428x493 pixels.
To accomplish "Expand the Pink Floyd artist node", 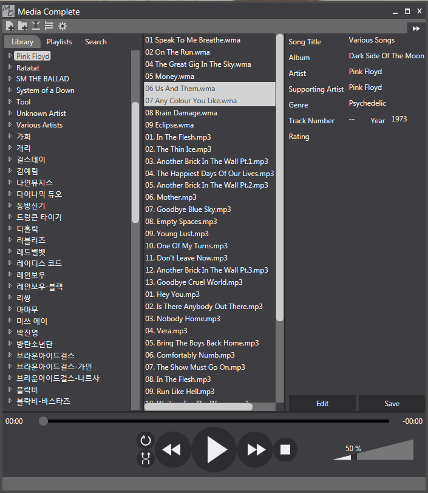I will coord(10,56).
